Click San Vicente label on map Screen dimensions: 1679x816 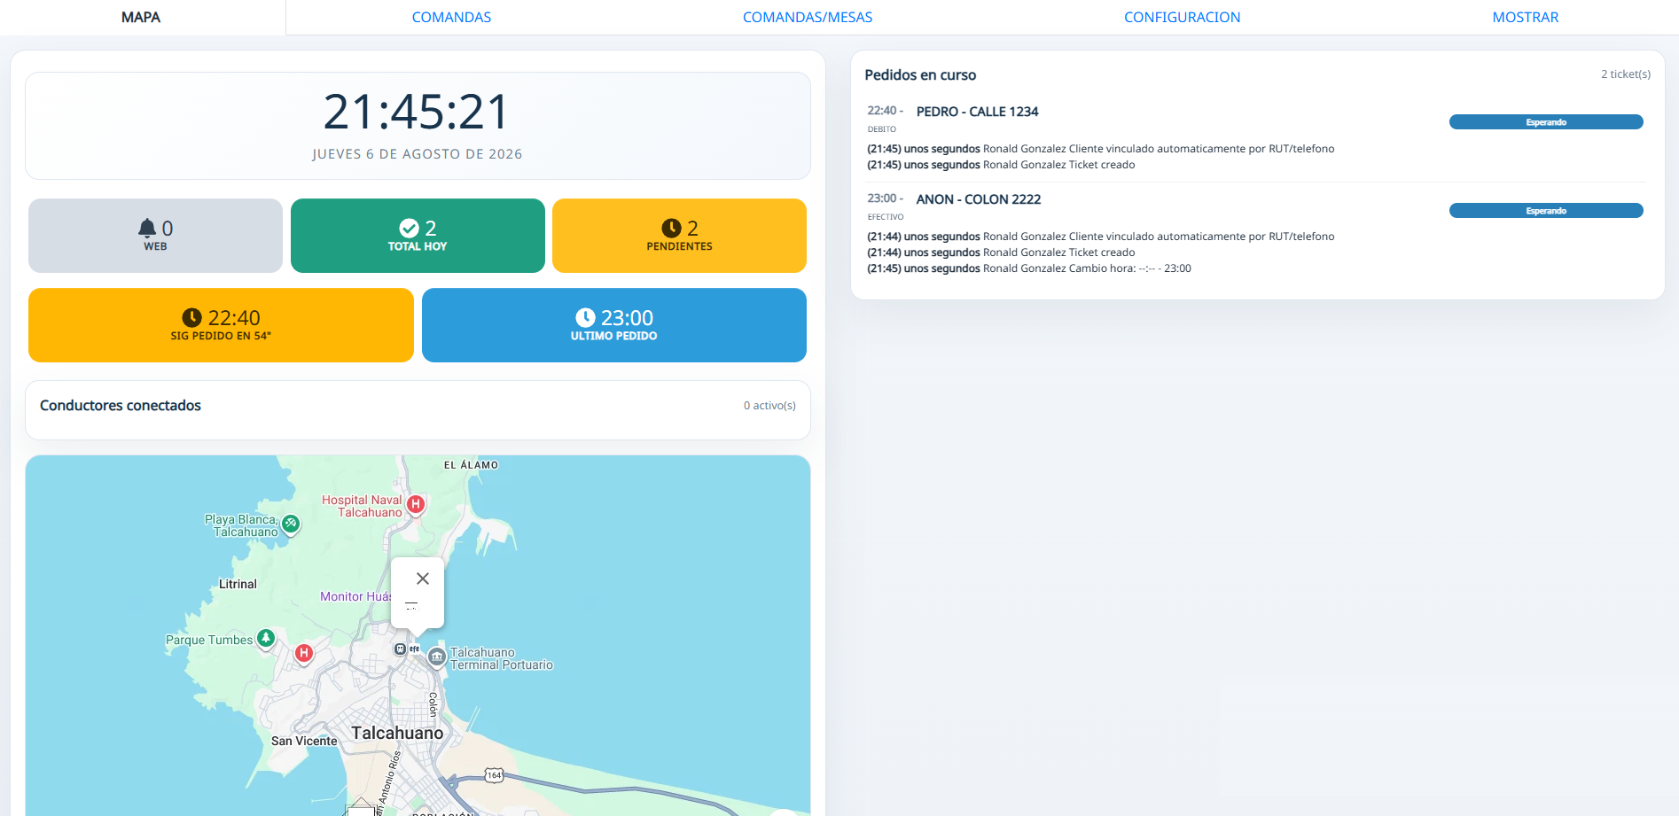pyautogui.click(x=304, y=741)
